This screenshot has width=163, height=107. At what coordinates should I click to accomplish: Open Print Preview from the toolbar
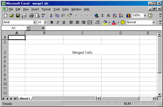tap(37, 16)
